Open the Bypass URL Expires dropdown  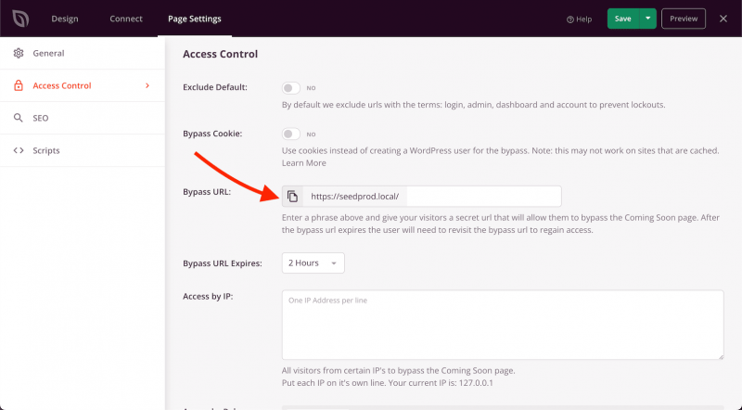313,263
